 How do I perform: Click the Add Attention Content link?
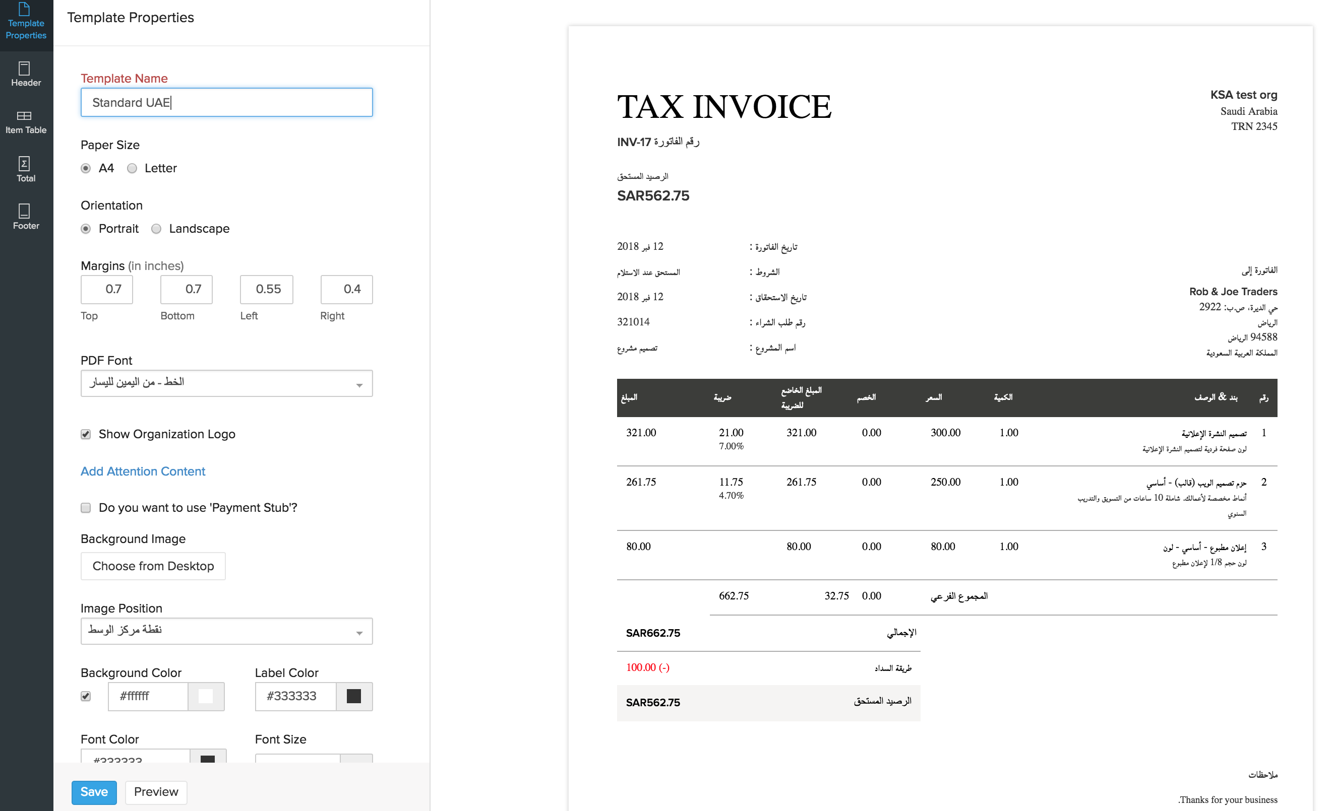pos(143,471)
